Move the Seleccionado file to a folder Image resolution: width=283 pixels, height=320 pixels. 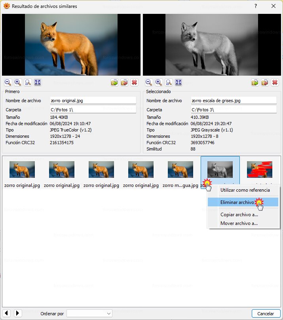[x=265, y=82]
